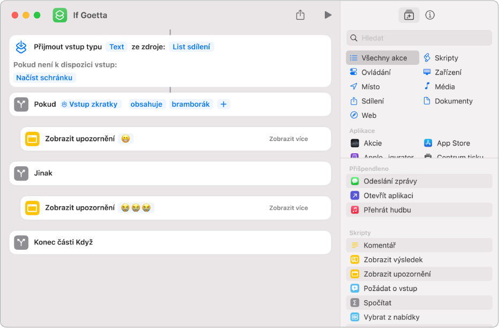Screen dimensions: 499x328
Task: Click the Přehrát hudbu music icon
Action: [x=354, y=210]
